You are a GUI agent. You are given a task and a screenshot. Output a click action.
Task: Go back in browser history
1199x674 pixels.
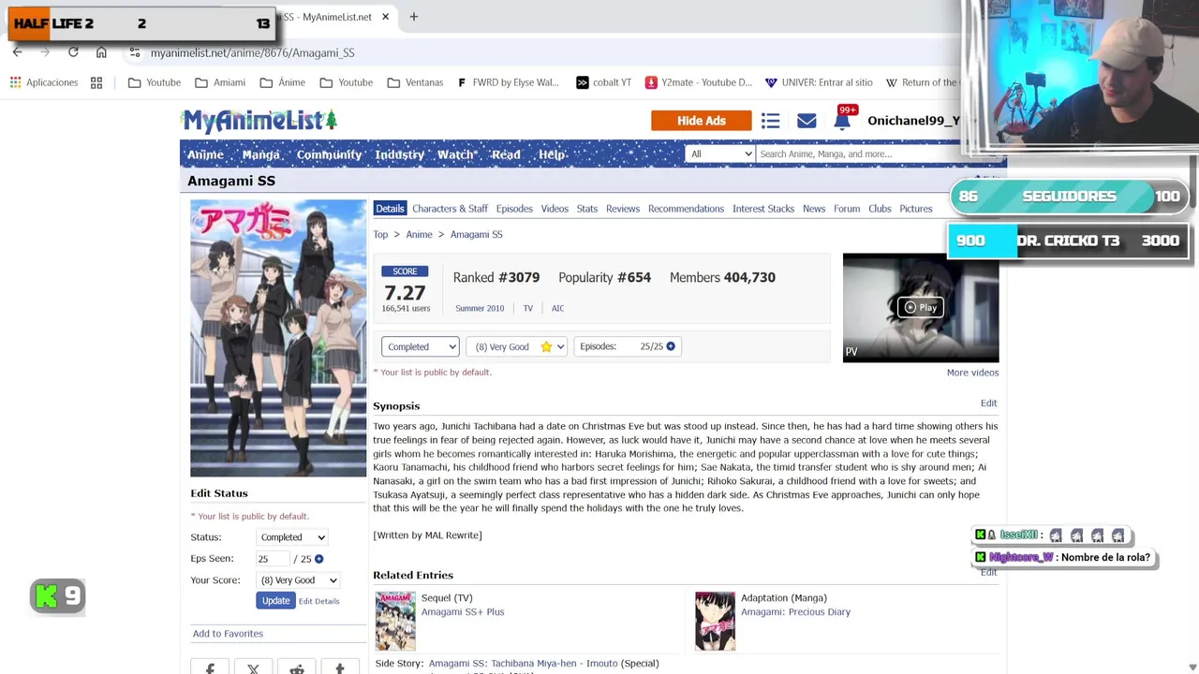(18, 52)
